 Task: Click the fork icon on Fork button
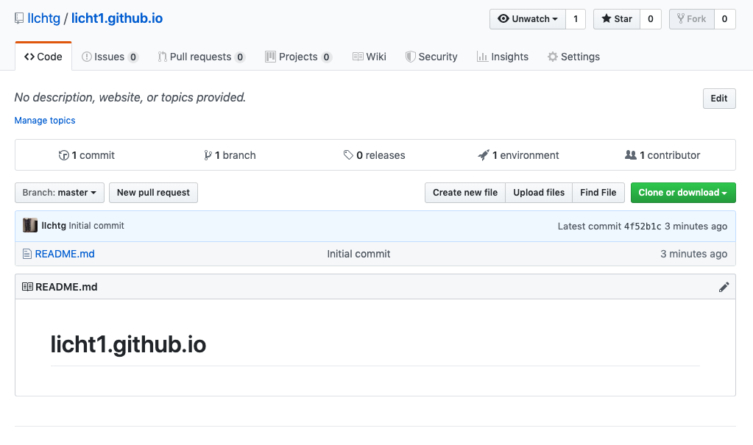click(680, 18)
